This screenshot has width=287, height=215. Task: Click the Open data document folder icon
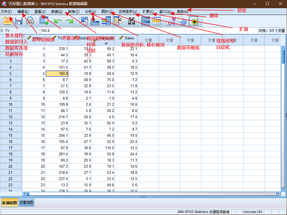coord(8,21)
